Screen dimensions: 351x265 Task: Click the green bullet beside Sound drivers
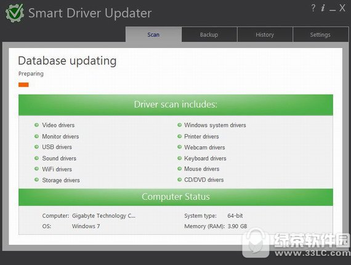point(36,158)
